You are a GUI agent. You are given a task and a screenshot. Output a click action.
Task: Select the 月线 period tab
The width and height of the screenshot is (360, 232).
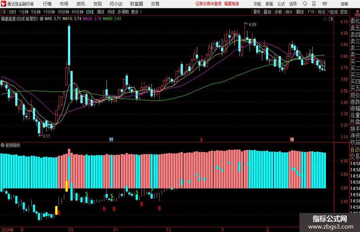[x=111, y=12]
